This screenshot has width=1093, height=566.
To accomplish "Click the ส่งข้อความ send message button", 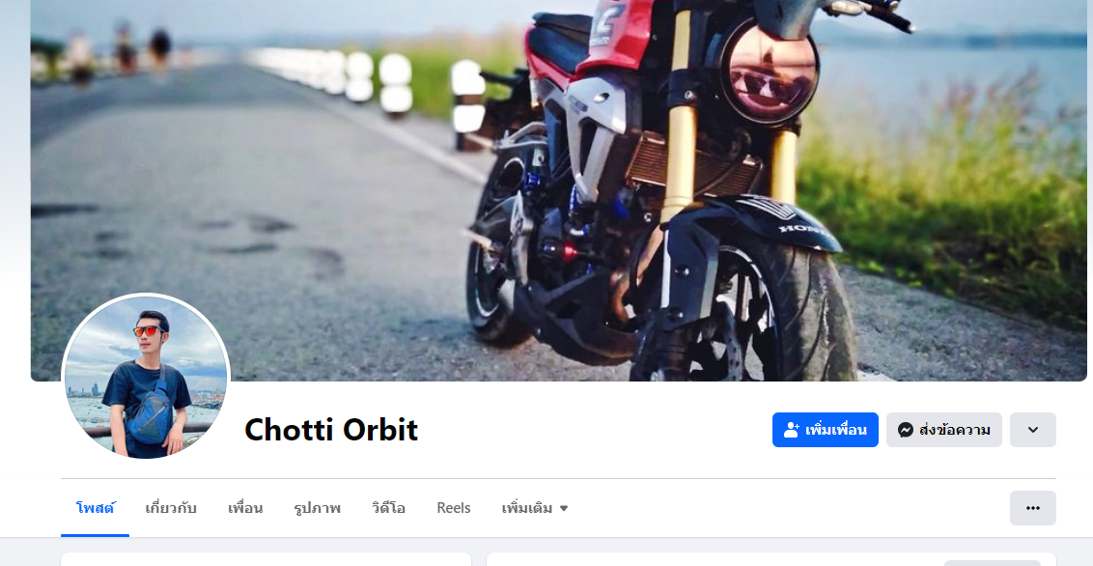I will (x=944, y=430).
